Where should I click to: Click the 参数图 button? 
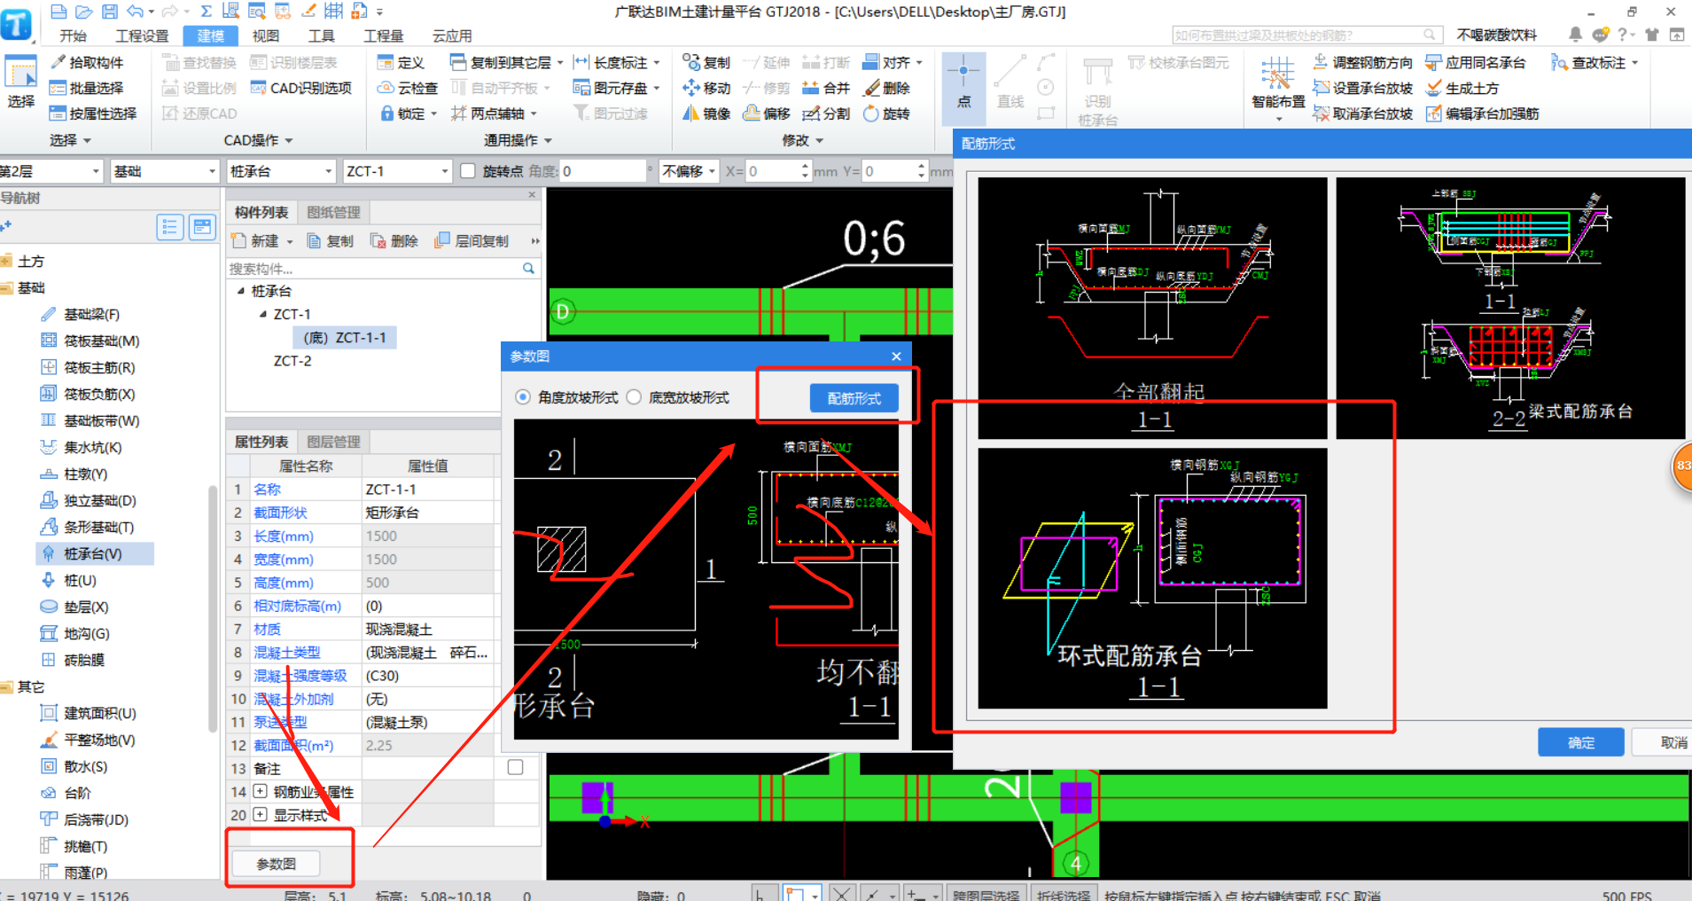(276, 863)
